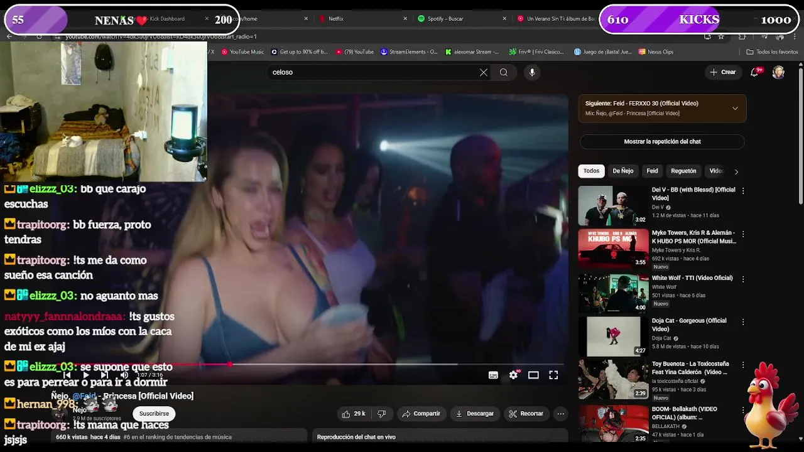The width and height of the screenshot is (804, 452).
Task: Click the Compartir button
Action: (x=421, y=414)
